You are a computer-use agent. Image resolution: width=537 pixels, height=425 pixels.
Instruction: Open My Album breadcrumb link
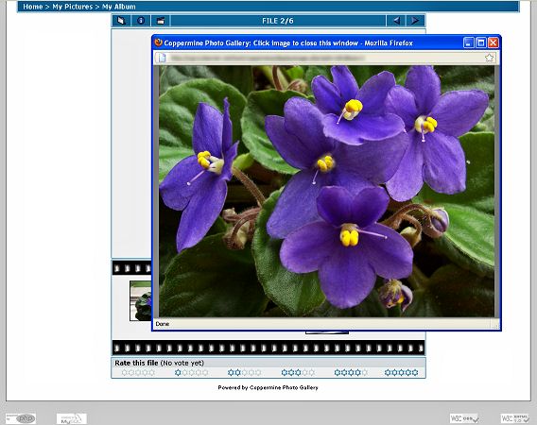(119, 7)
